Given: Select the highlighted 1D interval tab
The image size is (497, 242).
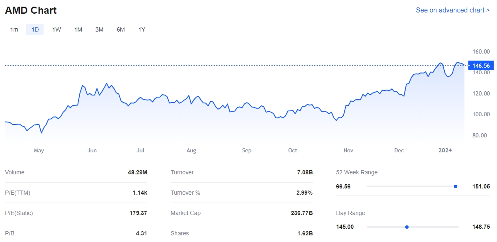Looking at the screenshot, I should pos(35,29).
